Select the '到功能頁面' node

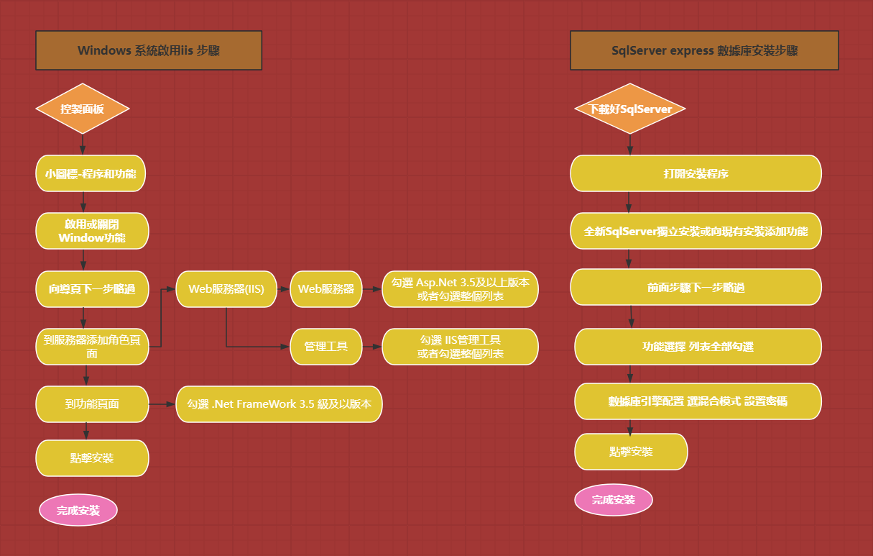[92, 404]
